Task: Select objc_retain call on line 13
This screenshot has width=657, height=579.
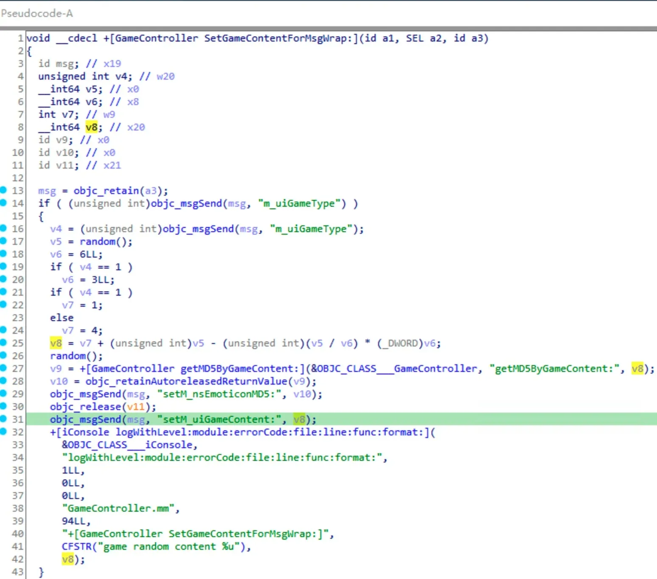Action: point(106,191)
